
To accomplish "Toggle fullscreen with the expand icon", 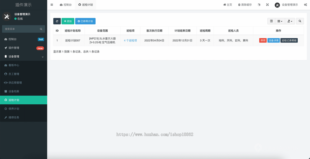I will [267, 4].
